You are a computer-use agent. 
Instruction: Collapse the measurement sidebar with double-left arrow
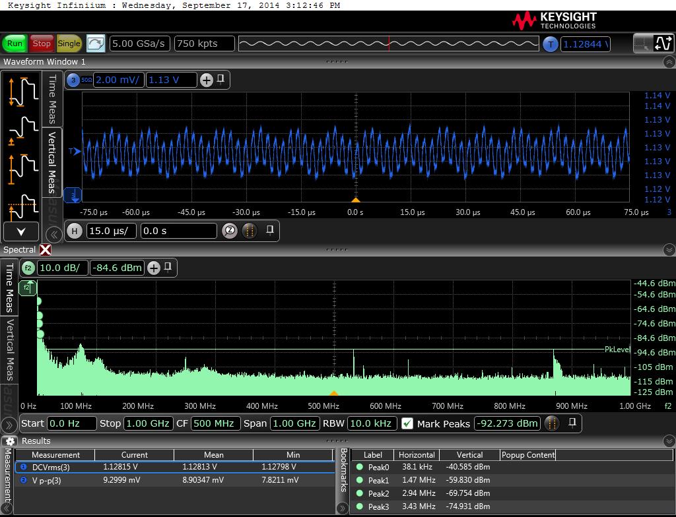pos(53,235)
